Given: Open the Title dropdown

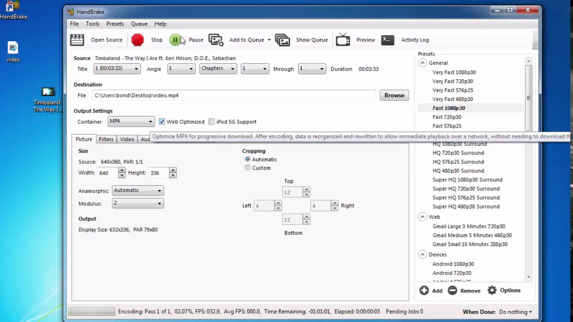Looking at the screenshot, I should (117, 68).
